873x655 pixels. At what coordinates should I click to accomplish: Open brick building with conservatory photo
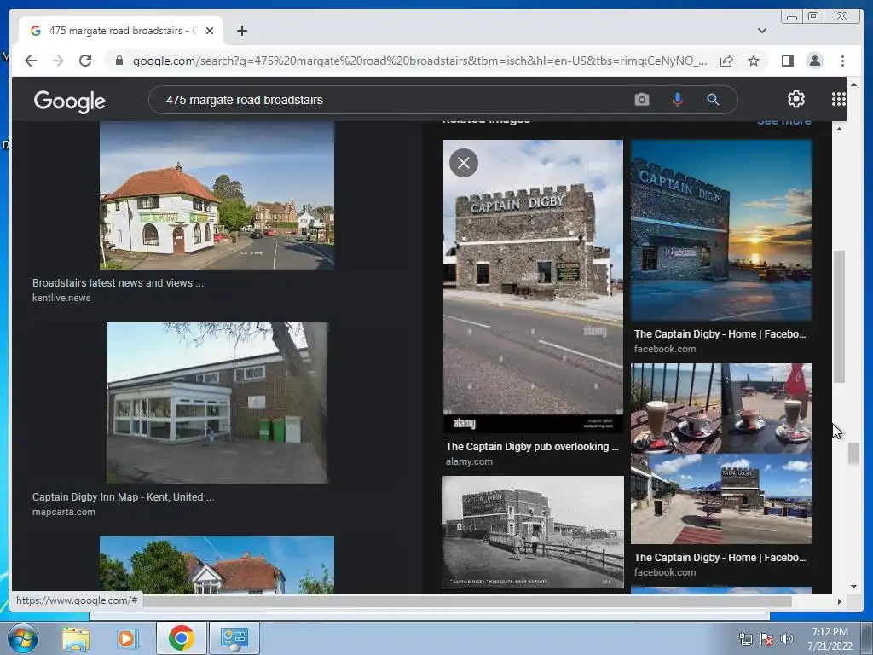[x=217, y=403]
